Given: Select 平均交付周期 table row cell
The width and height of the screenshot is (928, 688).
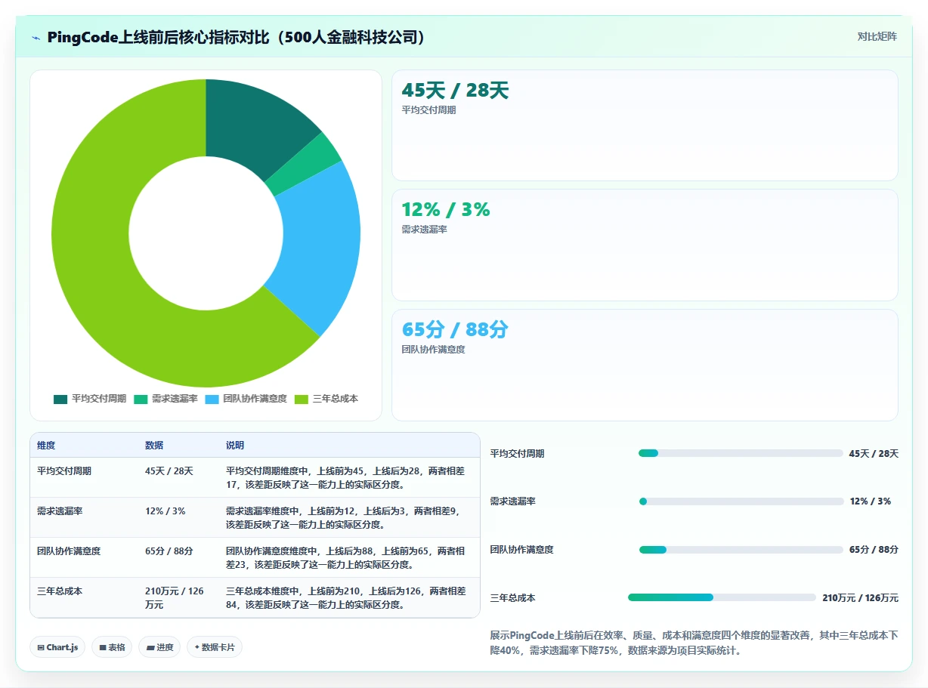Looking at the screenshot, I should (x=64, y=470).
